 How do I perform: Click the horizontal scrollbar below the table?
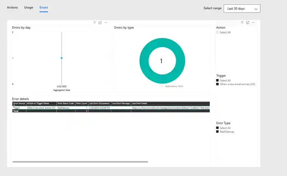tap(80, 162)
